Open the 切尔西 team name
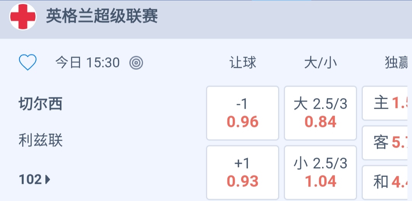This screenshot has height=201, width=412. tap(40, 104)
